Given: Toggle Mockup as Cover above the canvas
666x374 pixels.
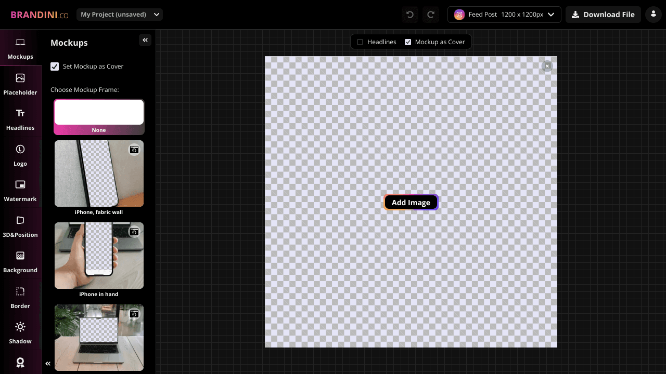Looking at the screenshot, I should coord(407,42).
